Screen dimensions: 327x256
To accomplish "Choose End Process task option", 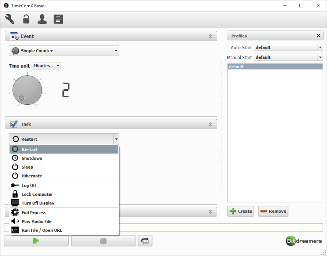I will [x=64, y=213].
